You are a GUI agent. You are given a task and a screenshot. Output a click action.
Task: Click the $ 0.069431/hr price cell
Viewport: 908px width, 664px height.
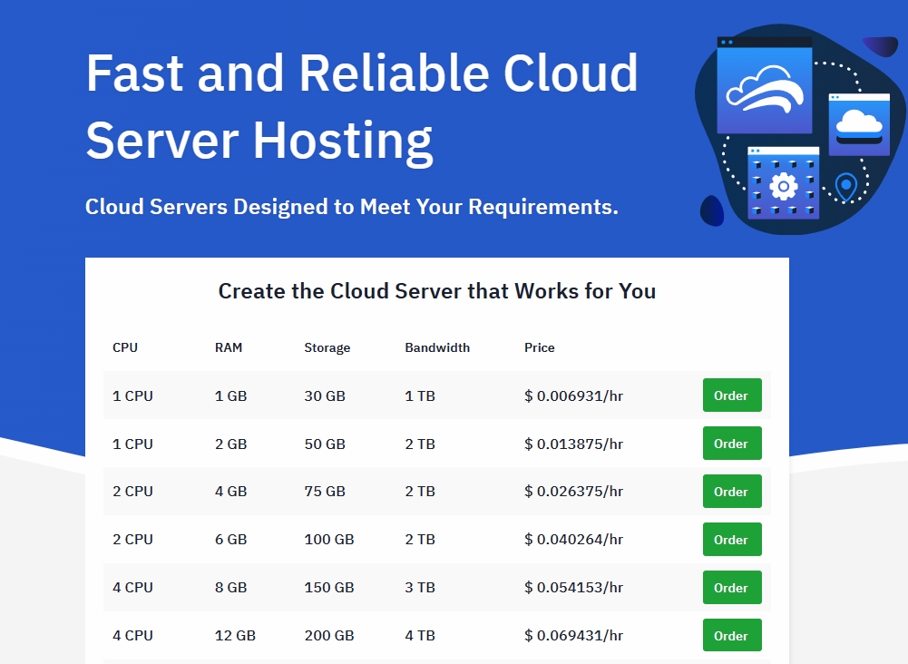click(573, 636)
